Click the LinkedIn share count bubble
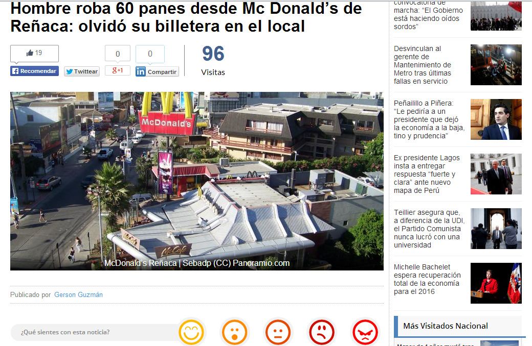Viewport: 532px width, 346px height. click(x=150, y=54)
